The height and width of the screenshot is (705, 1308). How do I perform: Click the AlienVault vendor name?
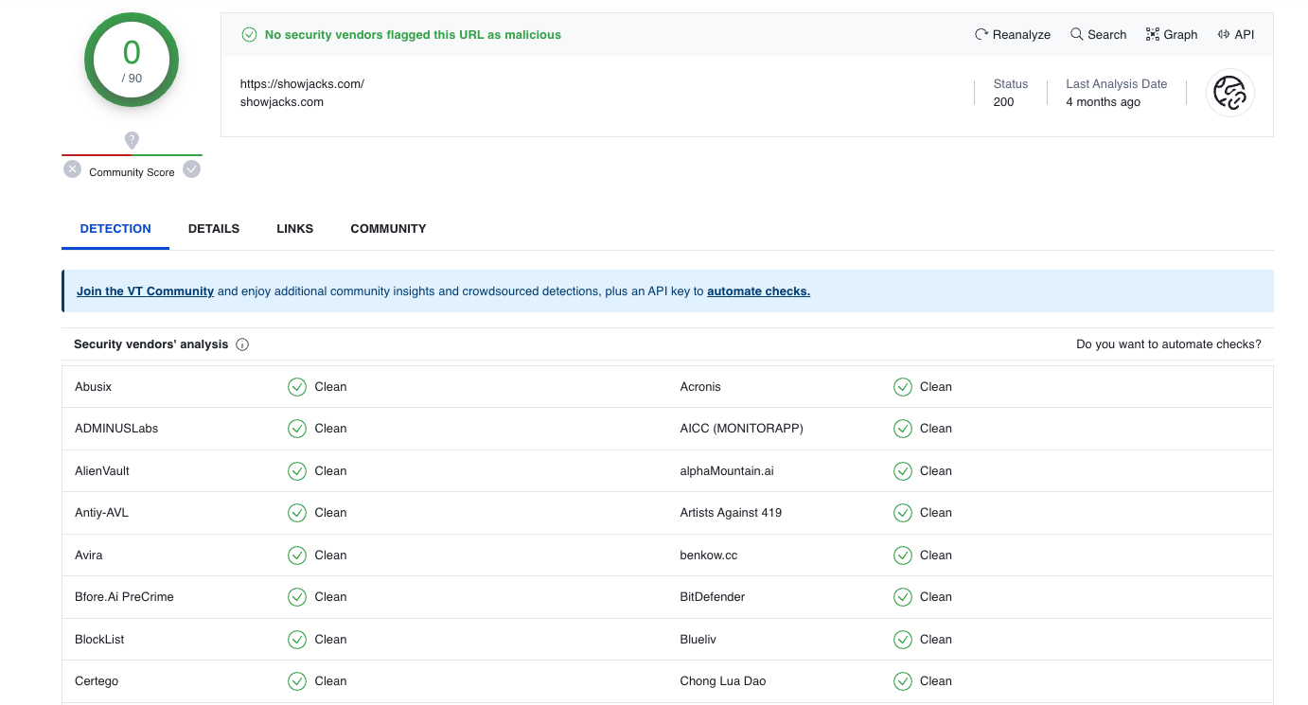pos(102,470)
